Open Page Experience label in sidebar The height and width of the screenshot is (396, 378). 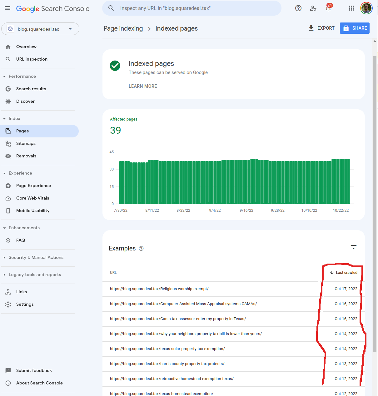pos(33,186)
